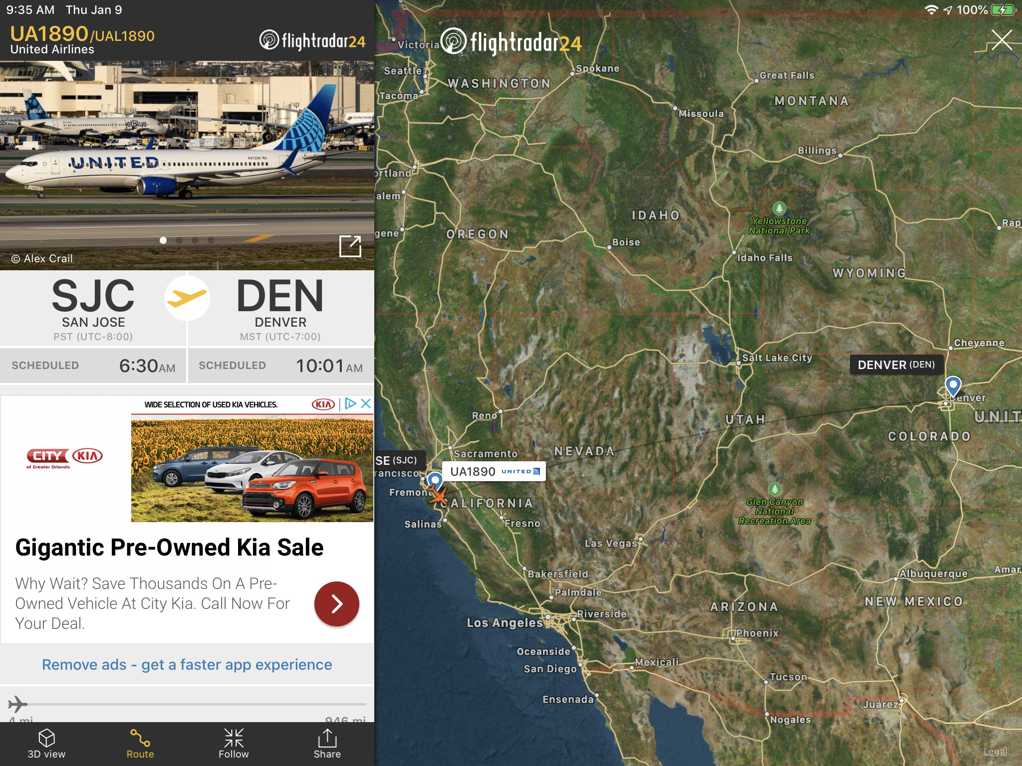Viewport: 1022px width, 766px height.
Task: Tap the DENVER (DEN) airport label
Action: point(896,365)
